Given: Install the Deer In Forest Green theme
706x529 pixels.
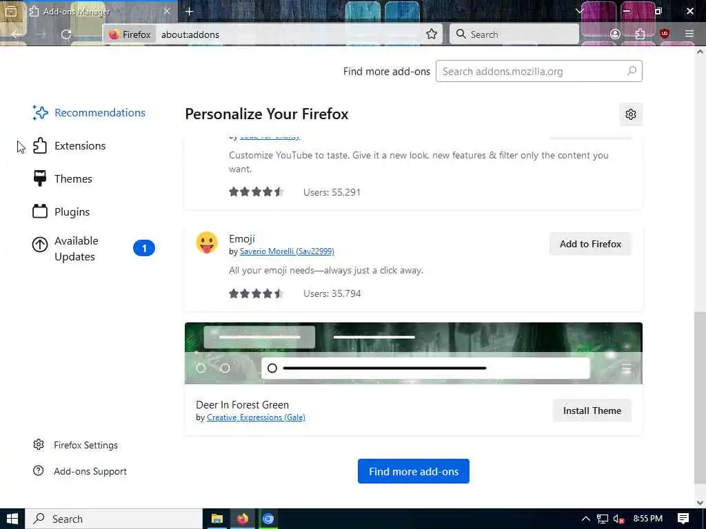Looking at the screenshot, I should tap(592, 411).
